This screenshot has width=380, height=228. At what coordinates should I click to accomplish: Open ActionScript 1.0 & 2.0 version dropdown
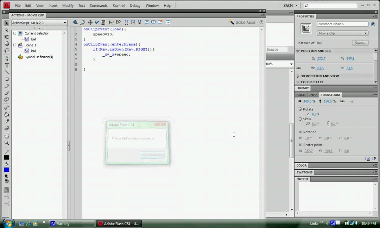[39, 23]
